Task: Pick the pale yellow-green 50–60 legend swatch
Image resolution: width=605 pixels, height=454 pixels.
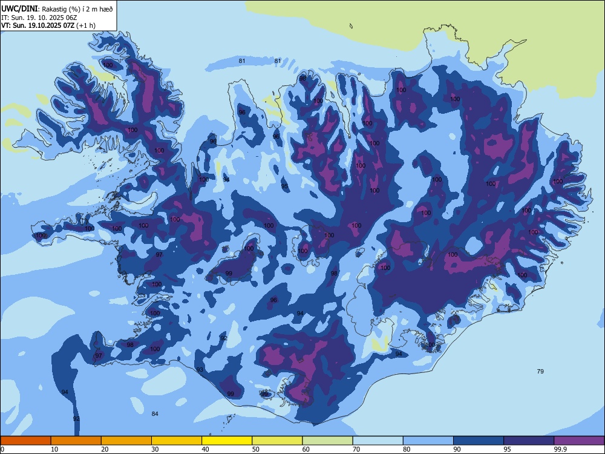Action: (277, 441)
